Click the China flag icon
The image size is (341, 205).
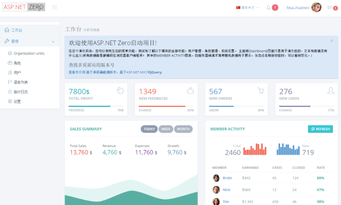[238, 8]
